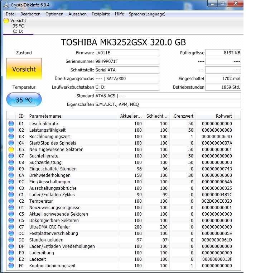Click the yellow circle for Neu zugewiesene Sektoren
This screenshot has height=273, width=275.
(x=11, y=149)
